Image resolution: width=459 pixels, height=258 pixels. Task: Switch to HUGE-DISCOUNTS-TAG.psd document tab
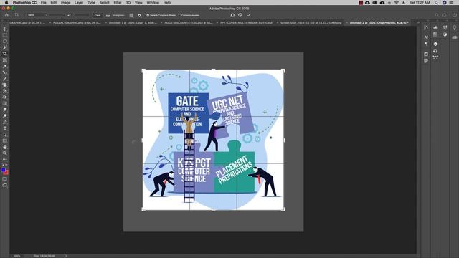point(188,22)
